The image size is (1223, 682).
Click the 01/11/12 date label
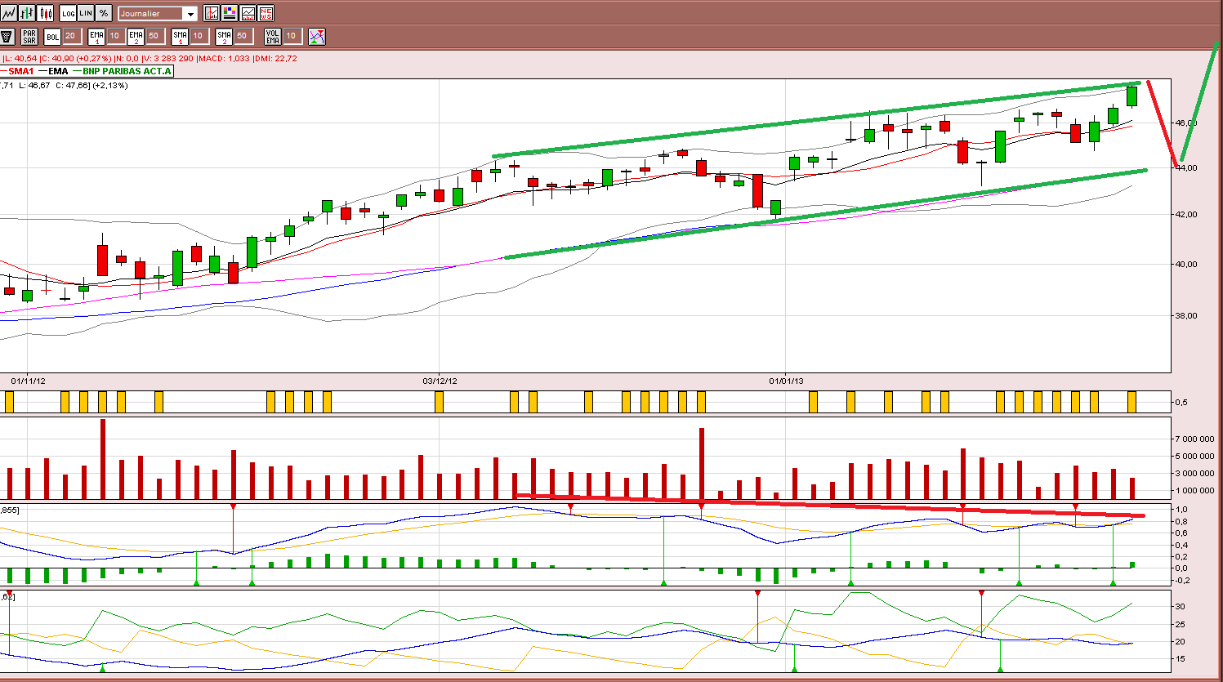[28, 381]
